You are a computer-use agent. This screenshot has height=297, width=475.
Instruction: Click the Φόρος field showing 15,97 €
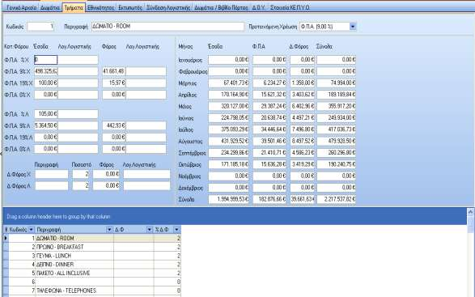coord(114,83)
